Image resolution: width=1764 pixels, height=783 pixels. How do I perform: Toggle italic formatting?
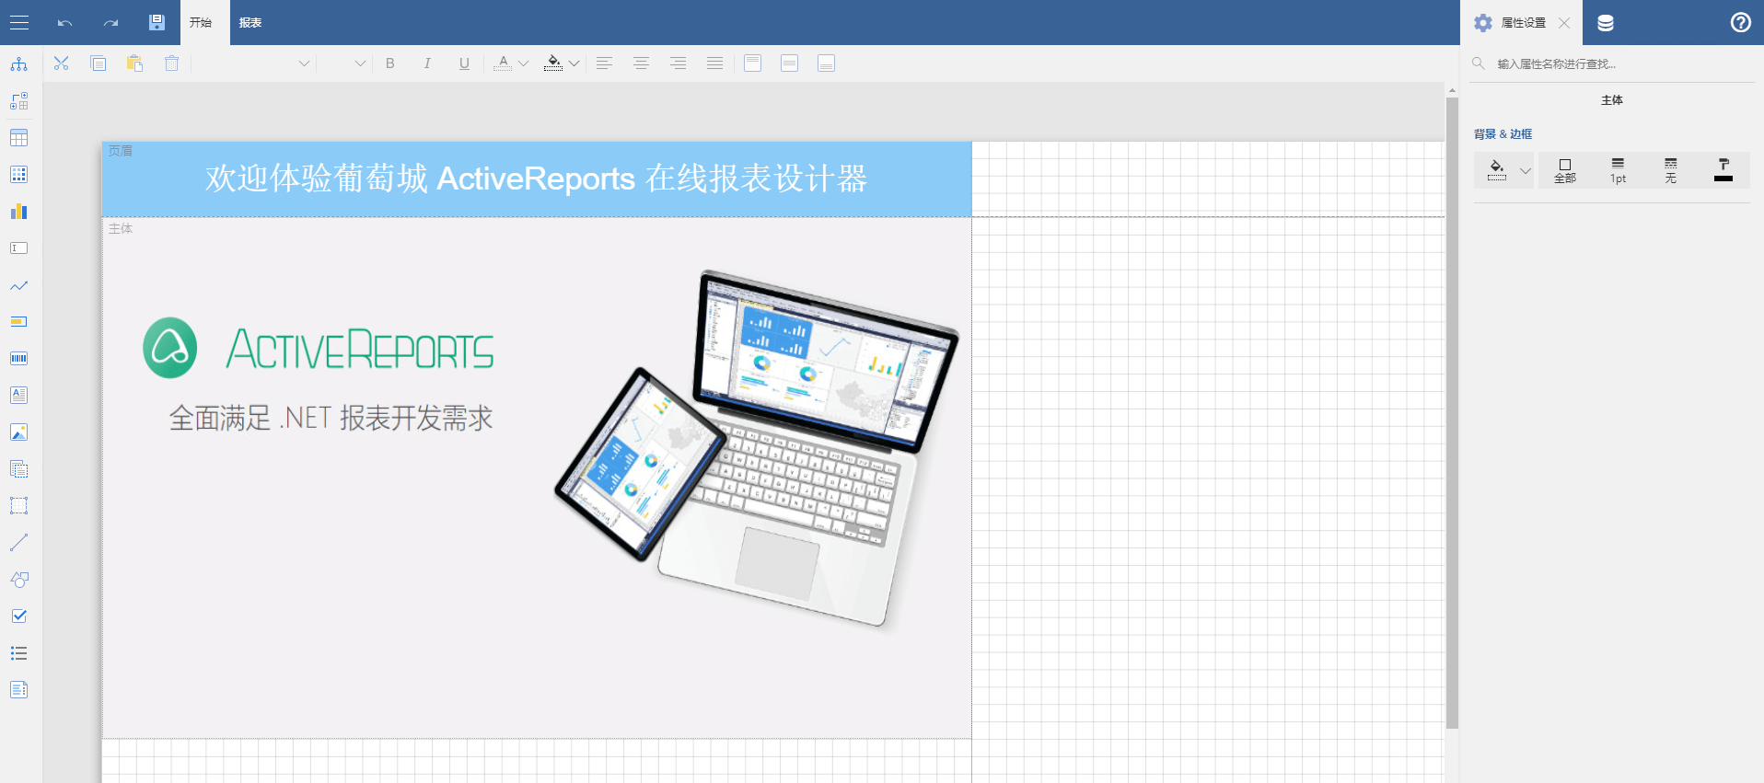coord(427,63)
